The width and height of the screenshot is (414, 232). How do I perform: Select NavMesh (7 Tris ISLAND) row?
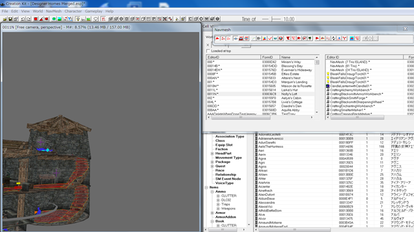(x=349, y=62)
